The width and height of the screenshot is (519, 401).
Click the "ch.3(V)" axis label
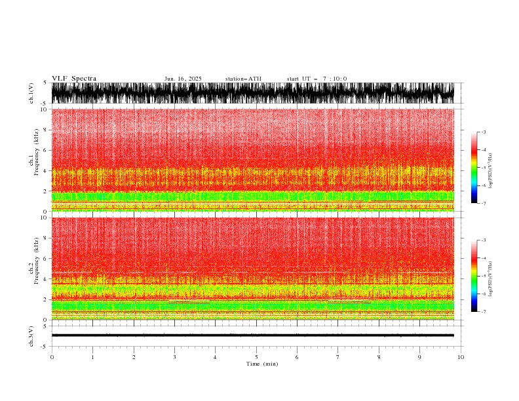31,336
